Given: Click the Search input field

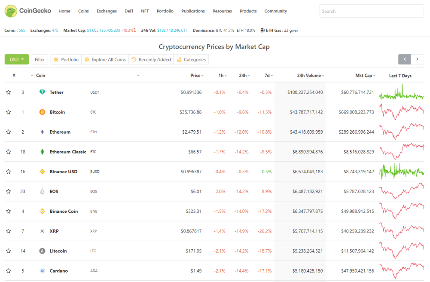Looking at the screenshot, I should coord(371,11).
